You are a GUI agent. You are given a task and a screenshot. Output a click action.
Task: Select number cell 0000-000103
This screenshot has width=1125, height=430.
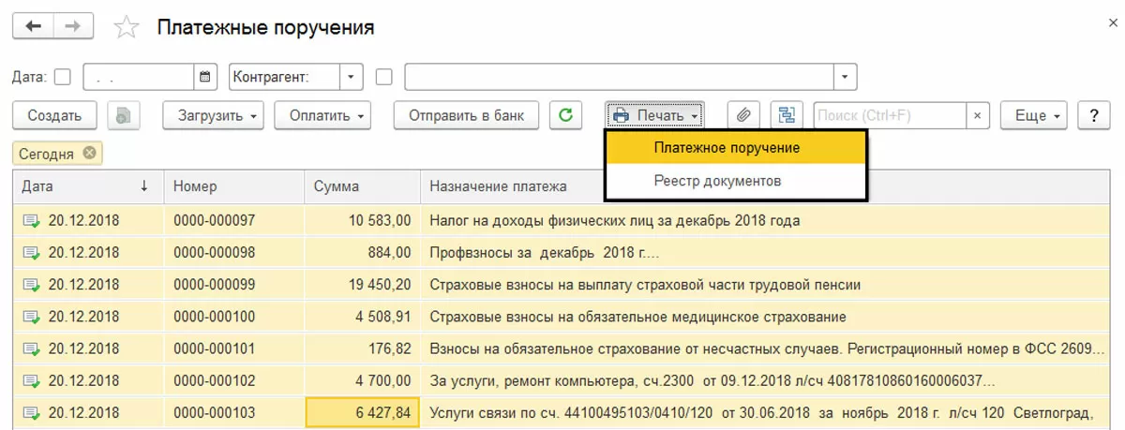point(233,412)
